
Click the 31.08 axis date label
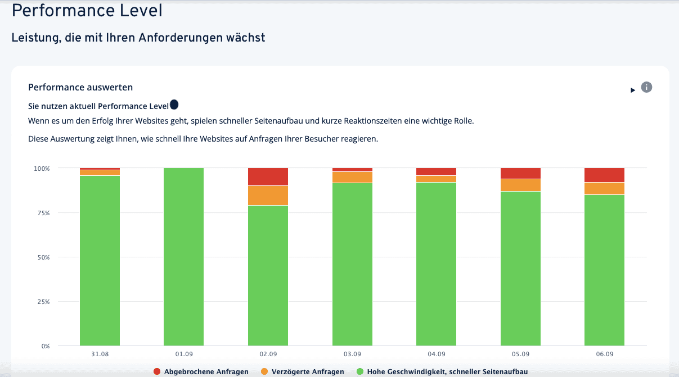click(x=100, y=355)
